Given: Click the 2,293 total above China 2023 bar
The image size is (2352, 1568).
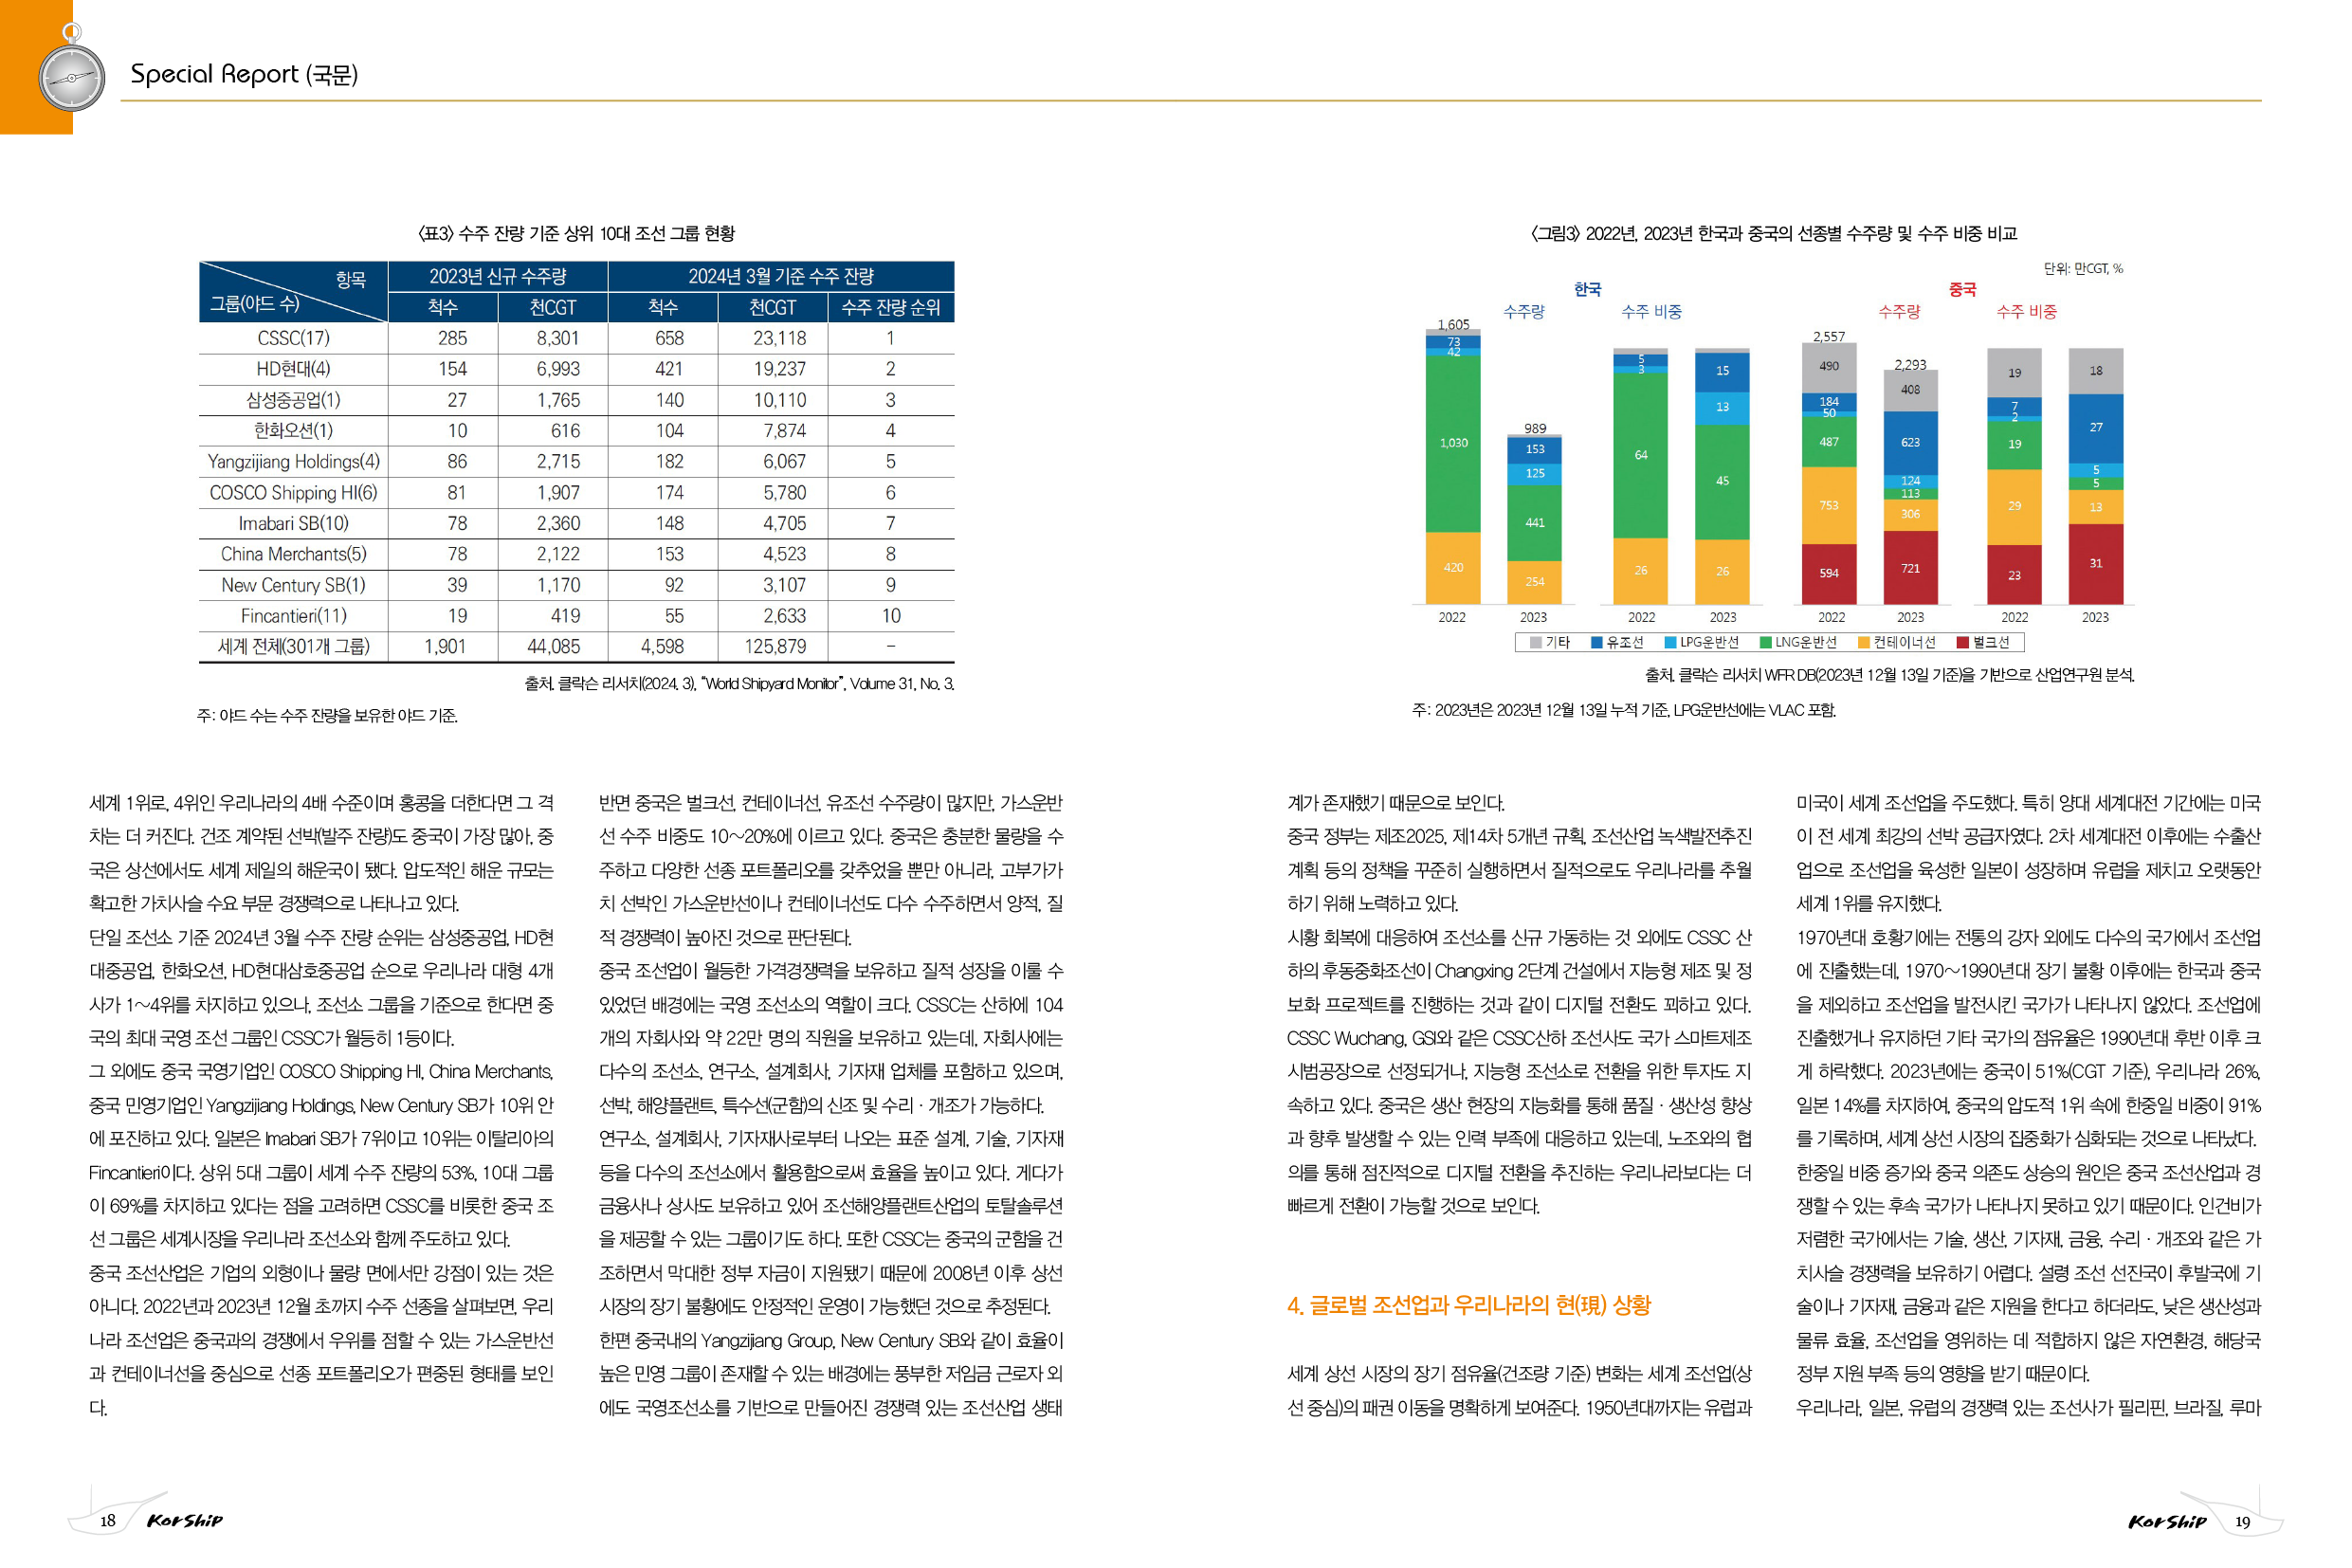Looking at the screenshot, I should (1910, 364).
